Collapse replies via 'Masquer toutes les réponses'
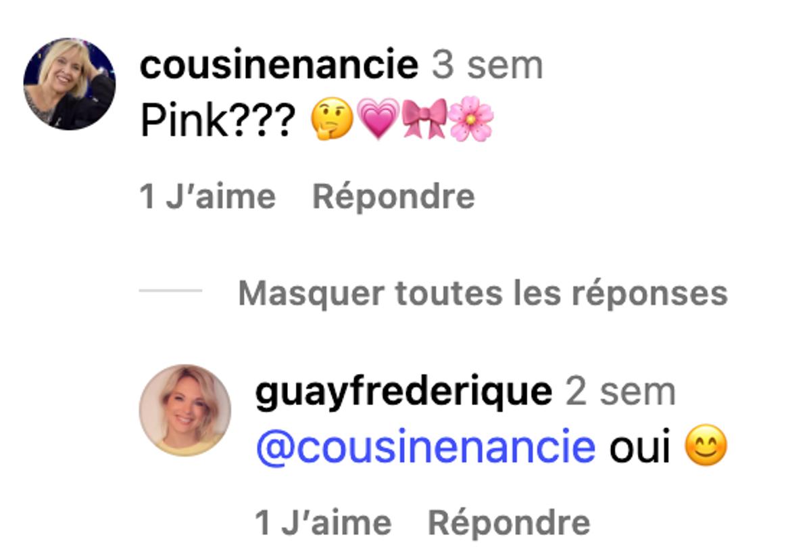Image resolution: width=811 pixels, height=560 pixels. pyautogui.click(x=483, y=293)
